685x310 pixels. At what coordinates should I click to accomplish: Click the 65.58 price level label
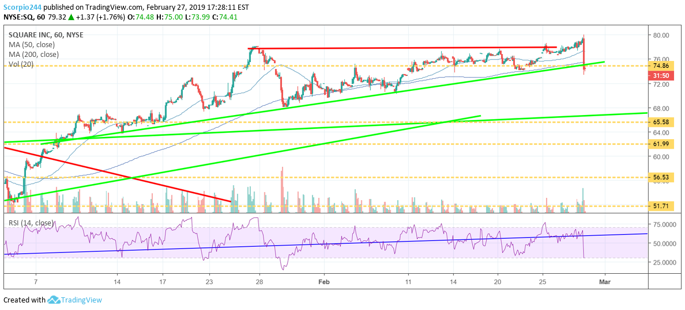(x=660, y=123)
